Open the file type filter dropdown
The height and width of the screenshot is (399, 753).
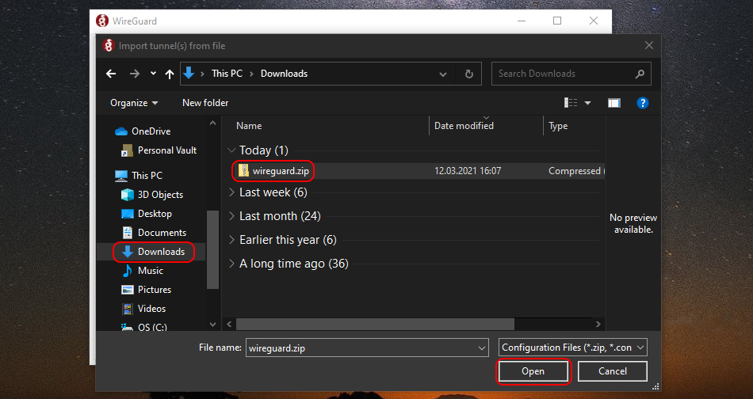(x=574, y=347)
